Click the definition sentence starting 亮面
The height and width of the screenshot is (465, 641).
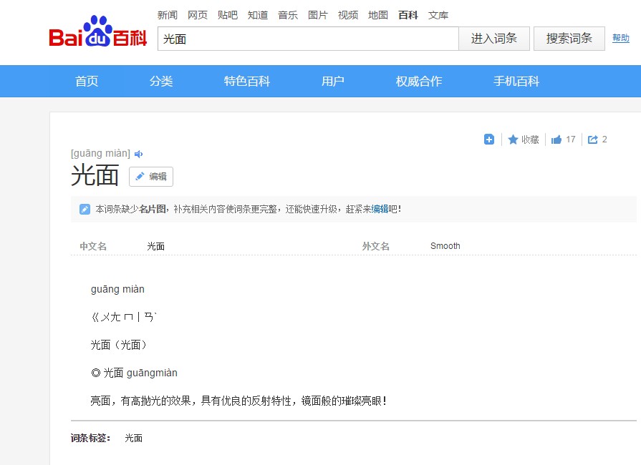pyautogui.click(x=238, y=401)
